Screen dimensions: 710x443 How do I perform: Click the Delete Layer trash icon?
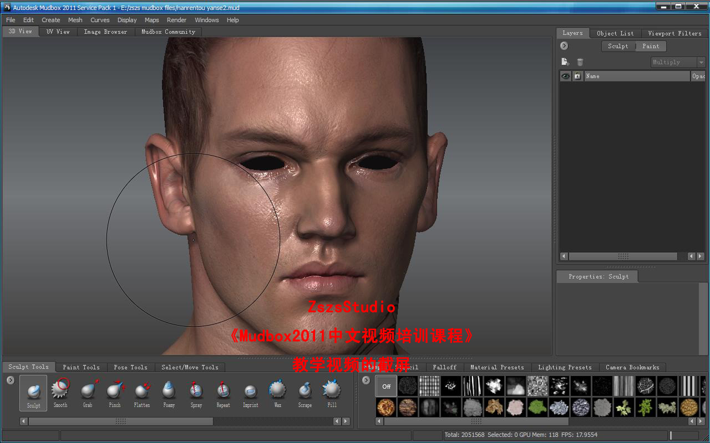coord(580,62)
